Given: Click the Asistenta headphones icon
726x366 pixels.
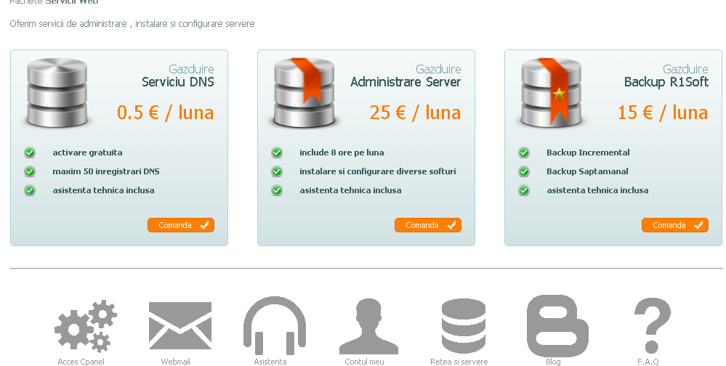Looking at the screenshot, I should click(275, 326).
